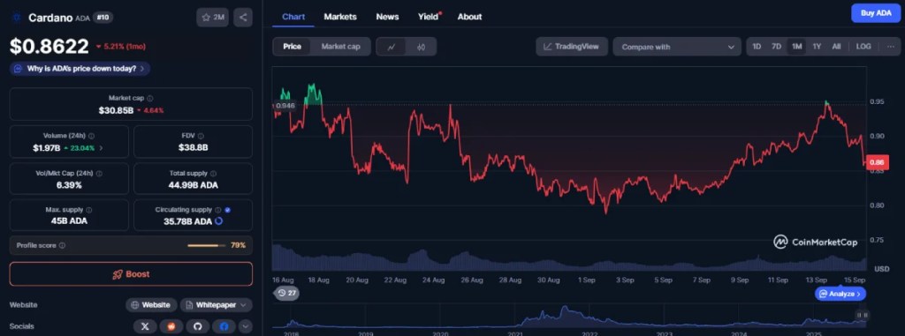This screenshot has height=336, width=905.
Task: Click the Profile score progress bar
Action: 207,245
